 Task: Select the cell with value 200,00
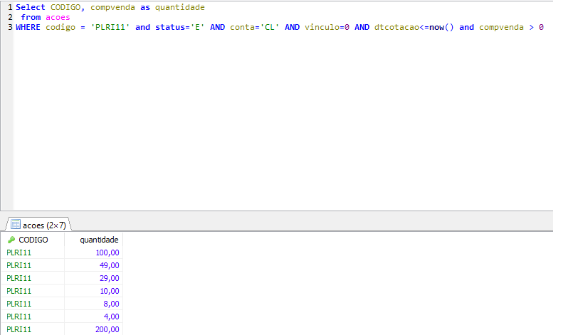[x=94, y=329]
